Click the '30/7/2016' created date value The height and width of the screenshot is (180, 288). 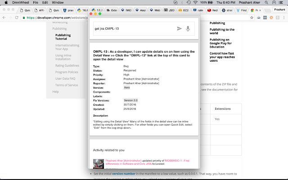(130, 105)
